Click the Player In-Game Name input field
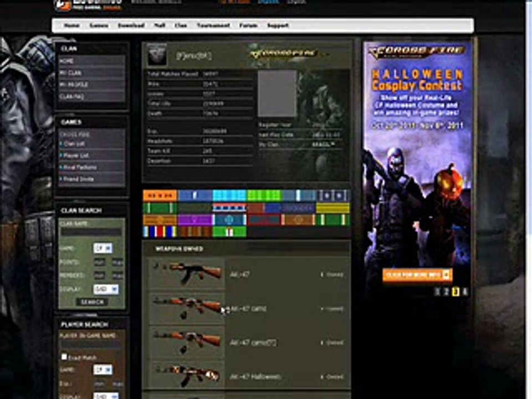The height and width of the screenshot is (399, 532). pyautogui.click(x=91, y=345)
